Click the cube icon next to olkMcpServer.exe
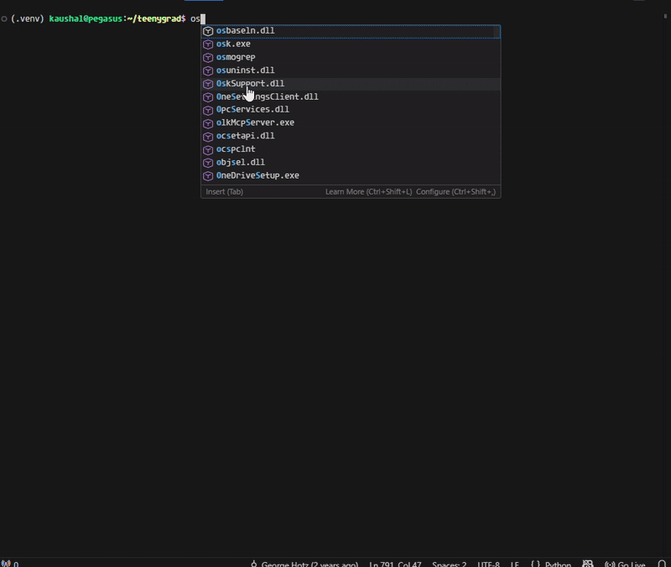Screen dimensions: 671x567 [209, 123]
